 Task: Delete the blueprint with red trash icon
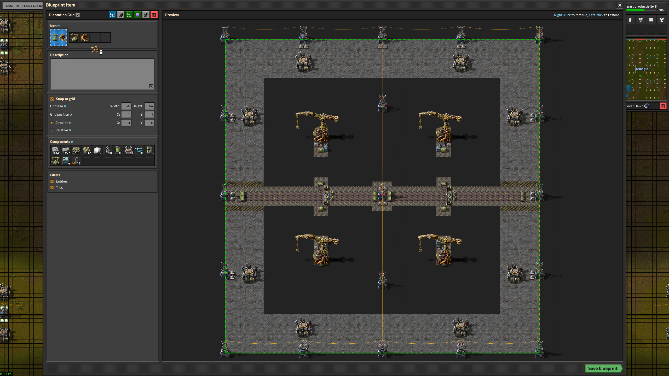click(154, 15)
